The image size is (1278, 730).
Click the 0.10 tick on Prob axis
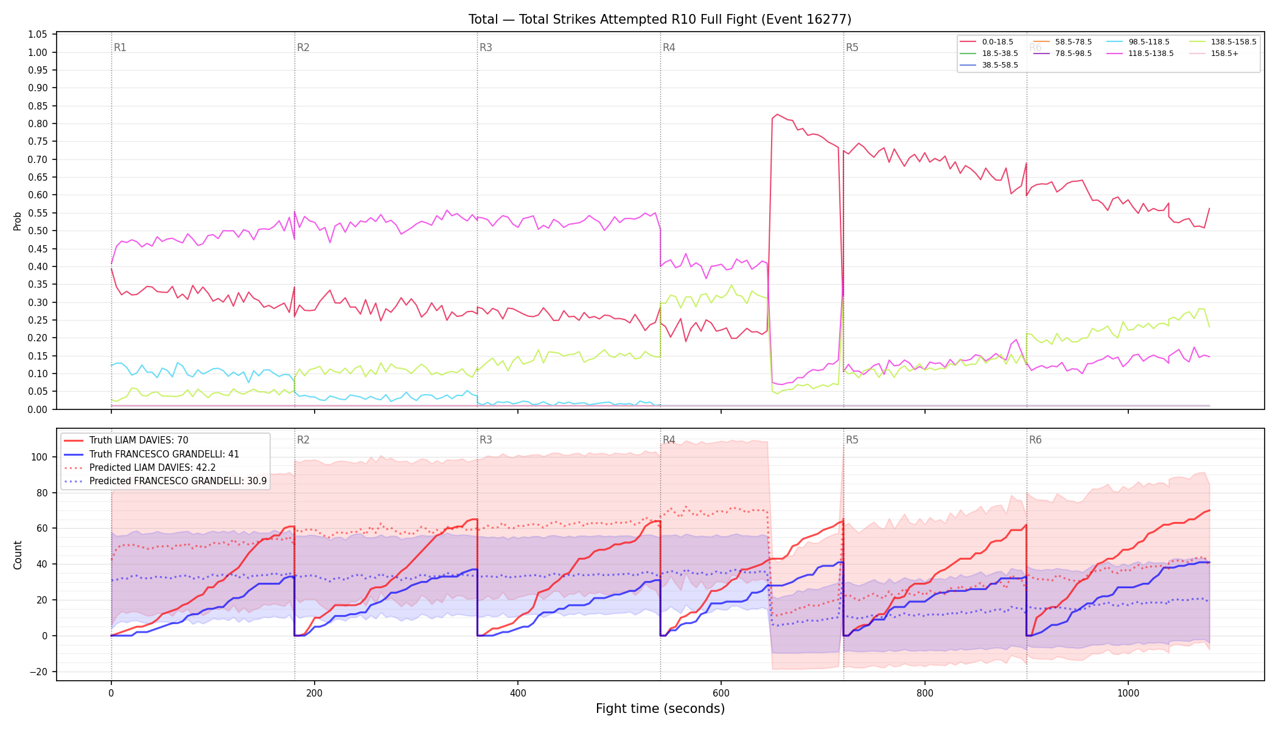click(38, 374)
